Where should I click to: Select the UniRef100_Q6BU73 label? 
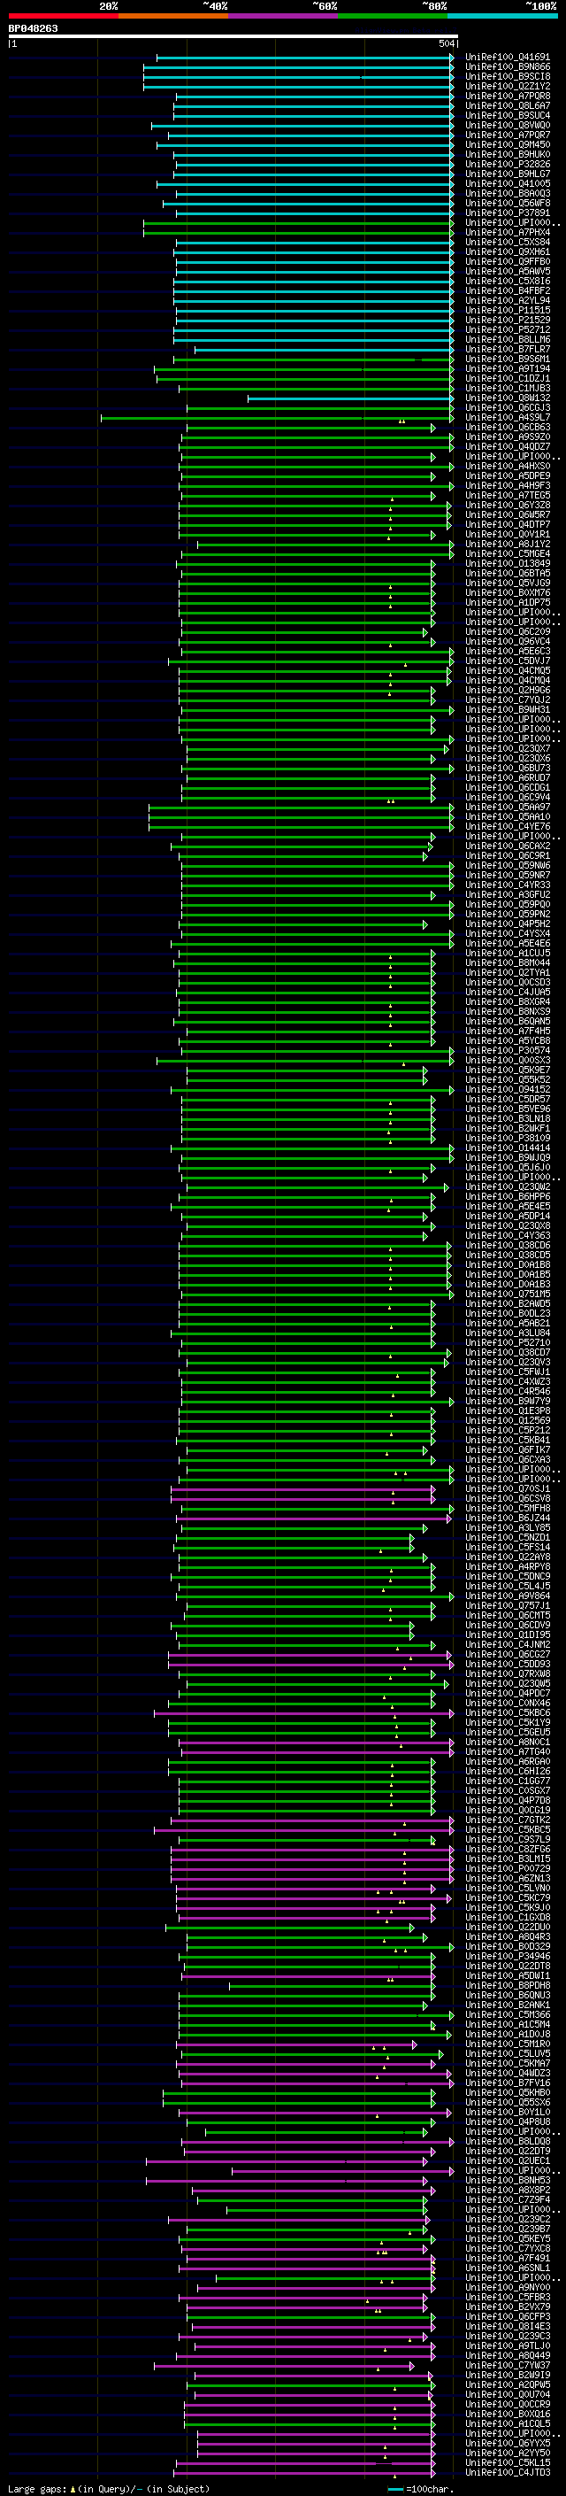(x=508, y=769)
